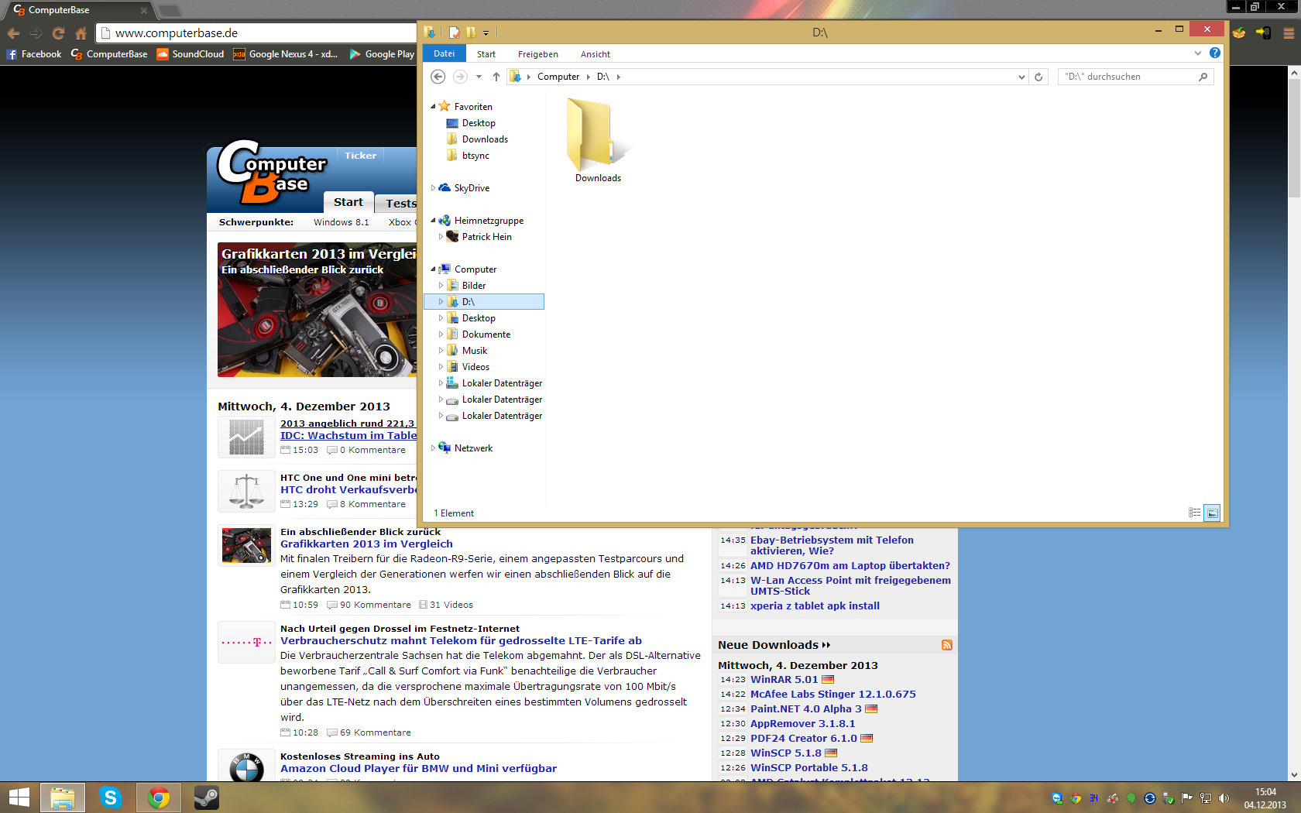This screenshot has height=813, width=1301.
Task: Go up one folder level in Explorer
Action: click(x=496, y=77)
